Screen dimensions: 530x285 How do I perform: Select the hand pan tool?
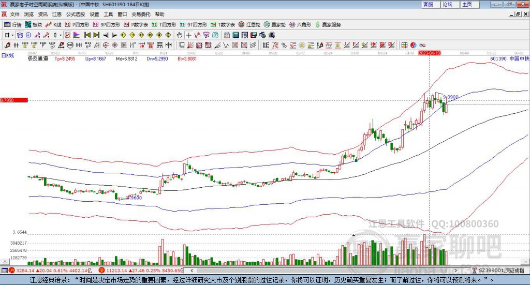tap(180, 35)
